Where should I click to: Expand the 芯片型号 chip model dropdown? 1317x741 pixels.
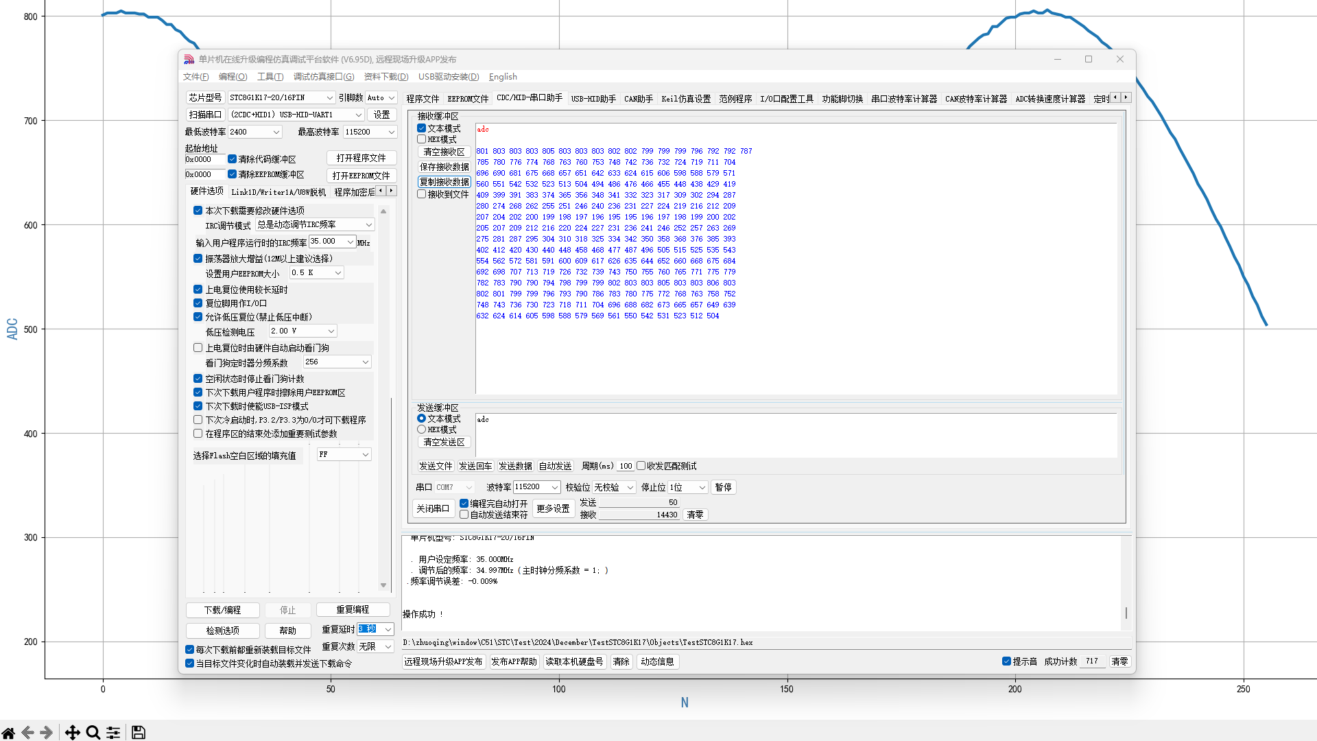coord(329,97)
